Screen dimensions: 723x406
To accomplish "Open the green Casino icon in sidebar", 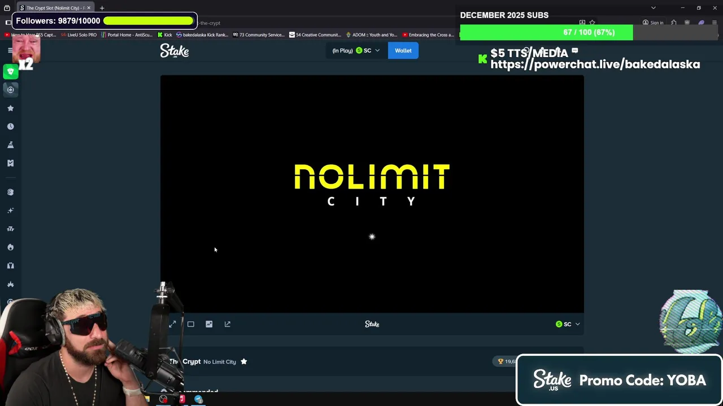I will [x=10, y=72].
